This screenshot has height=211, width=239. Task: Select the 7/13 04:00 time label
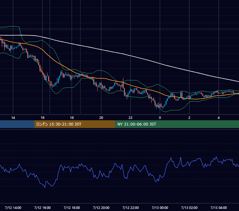coord(219,207)
